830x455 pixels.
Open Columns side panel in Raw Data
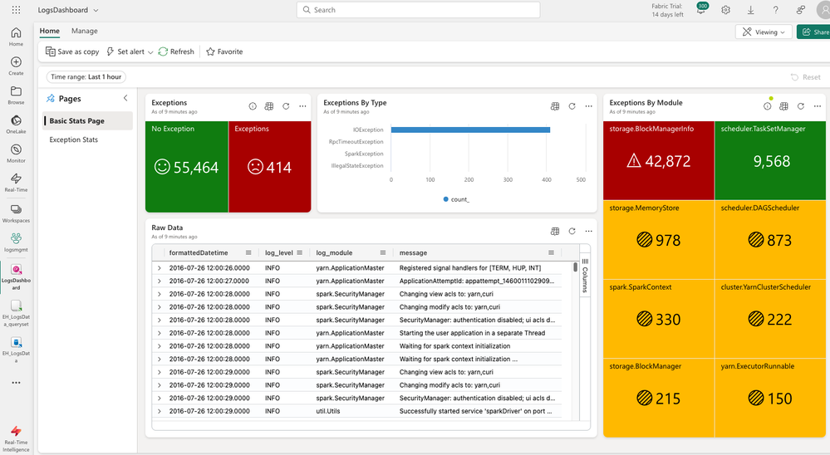pyautogui.click(x=585, y=276)
